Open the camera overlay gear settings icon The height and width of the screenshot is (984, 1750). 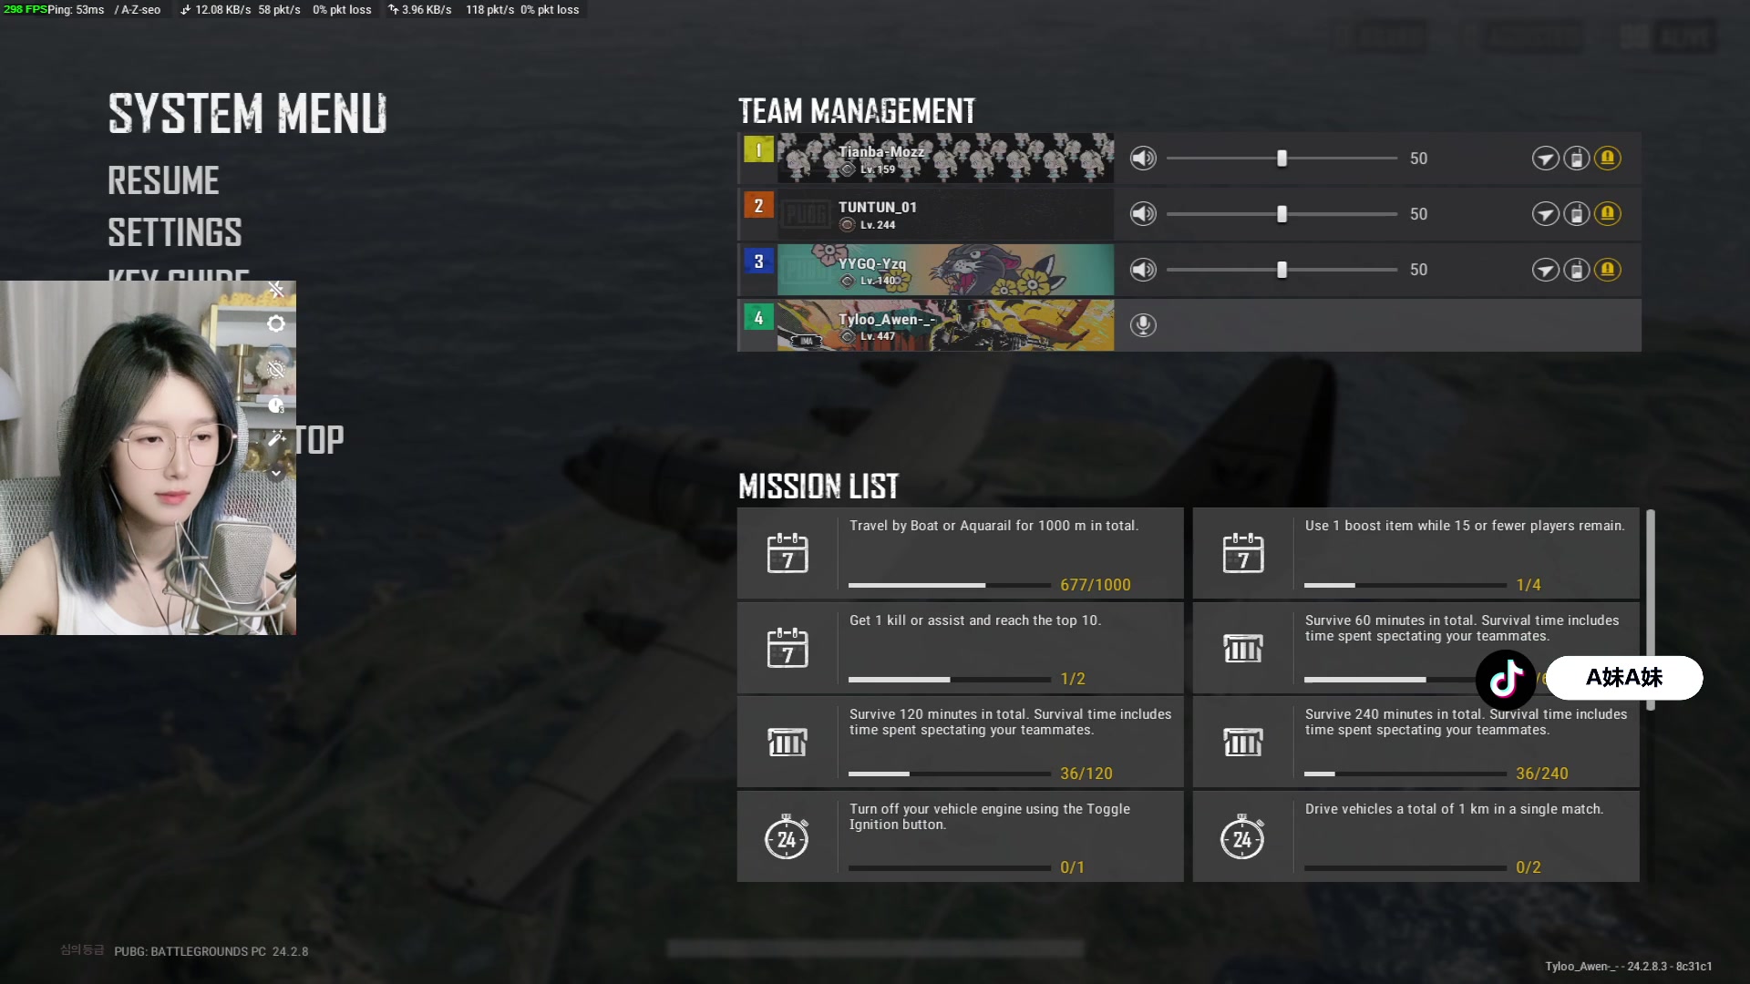(276, 323)
